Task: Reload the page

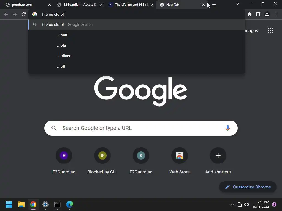Action: (24, 14)
